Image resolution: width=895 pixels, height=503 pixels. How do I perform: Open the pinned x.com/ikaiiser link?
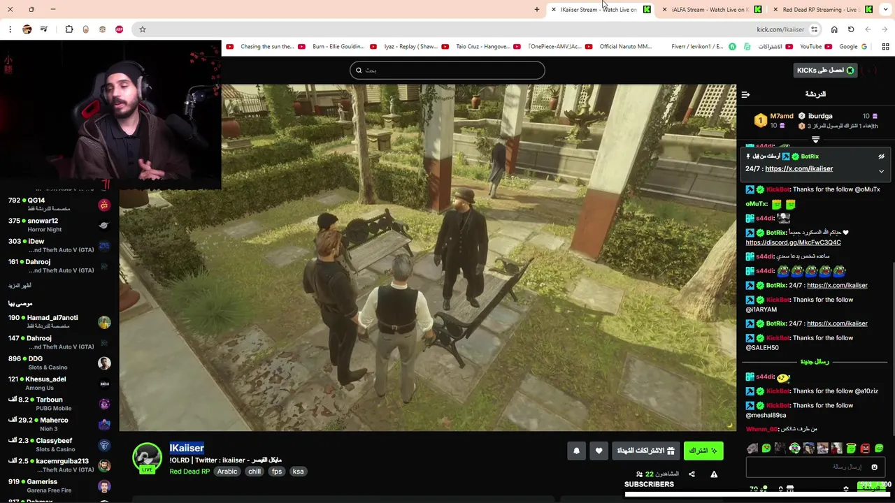[x=799, y=169]
